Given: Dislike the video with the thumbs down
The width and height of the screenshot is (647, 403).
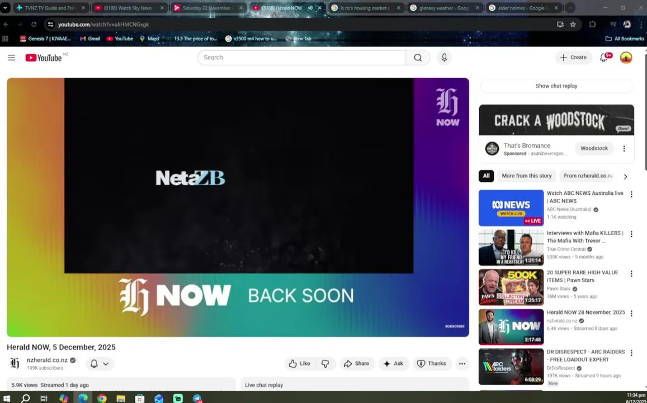Looking at the screenshot, I should pyautogui.click(x=325, y=364).
